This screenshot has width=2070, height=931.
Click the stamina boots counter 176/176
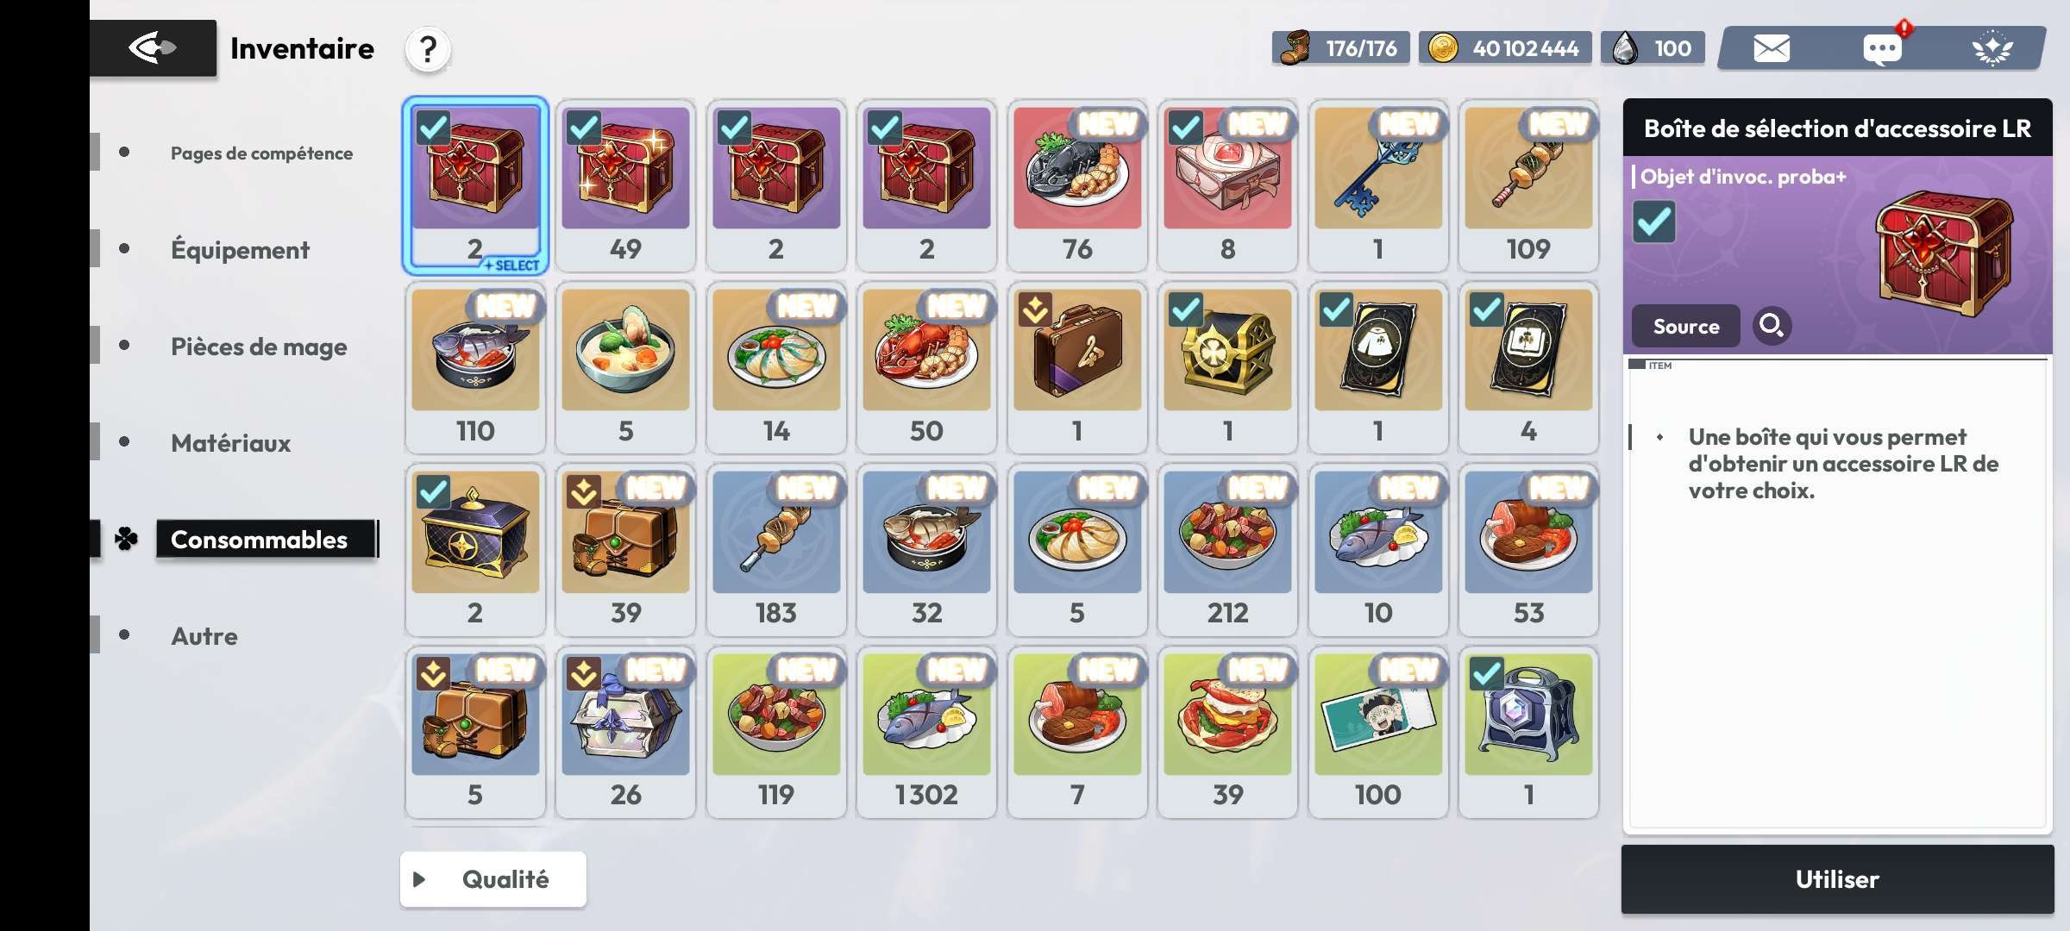pos(1340,48)
